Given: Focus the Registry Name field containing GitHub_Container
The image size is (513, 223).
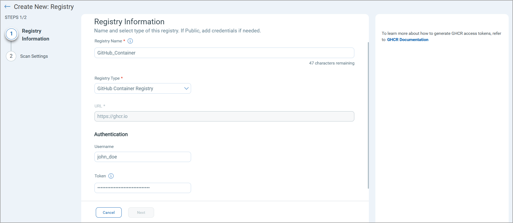Looking at the screenshot, I should click(x=224, y=53).
